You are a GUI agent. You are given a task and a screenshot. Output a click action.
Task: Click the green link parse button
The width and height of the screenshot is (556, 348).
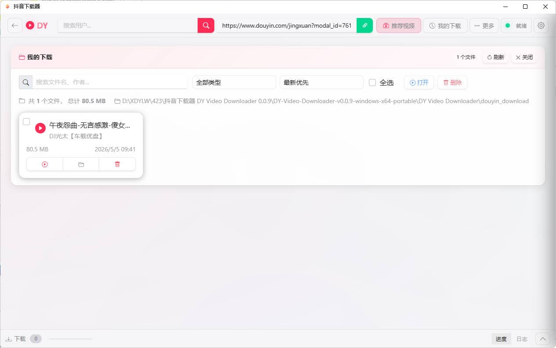[365, 25]
